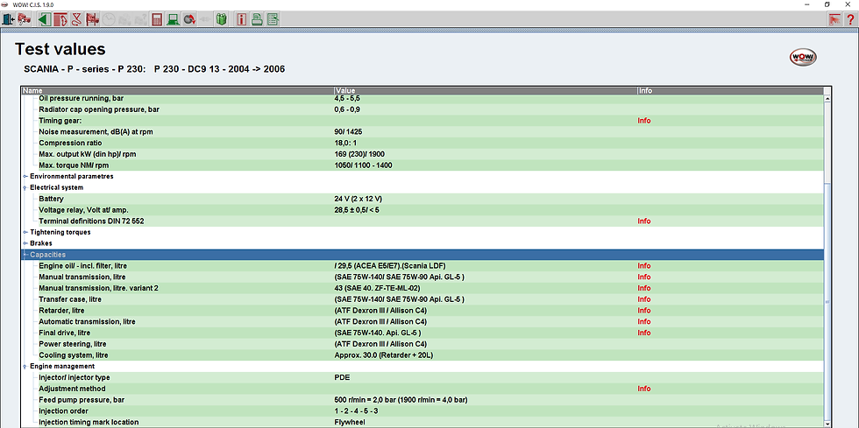Collapse the Engine management section
The width and height of the screenshot is (859, 428).
(25, 366)
